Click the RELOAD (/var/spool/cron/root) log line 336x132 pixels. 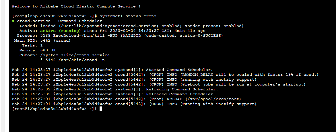127,99
